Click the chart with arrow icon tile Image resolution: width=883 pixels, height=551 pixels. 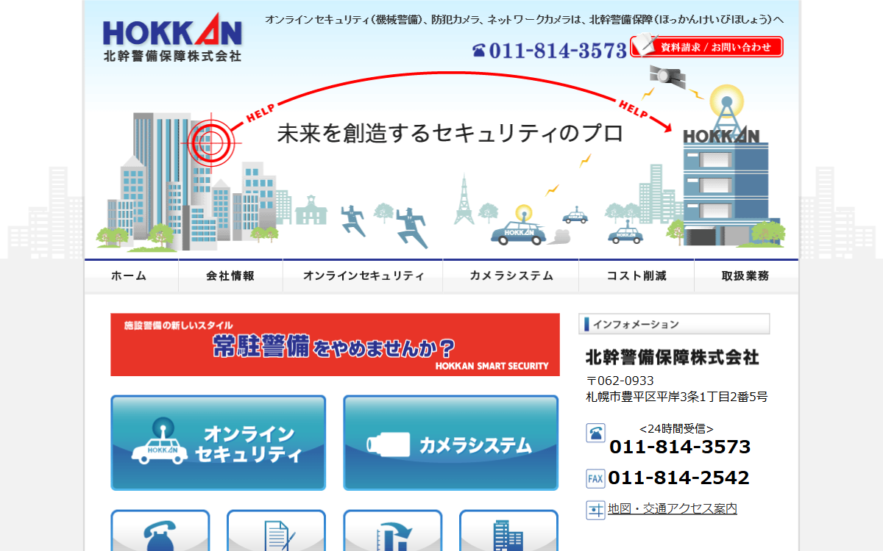pos(393,530)
